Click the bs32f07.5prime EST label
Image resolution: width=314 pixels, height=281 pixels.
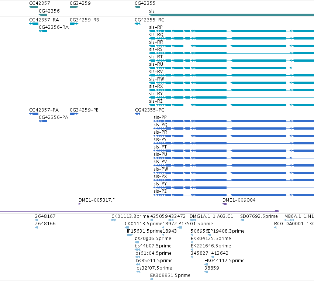coord(154,268)
